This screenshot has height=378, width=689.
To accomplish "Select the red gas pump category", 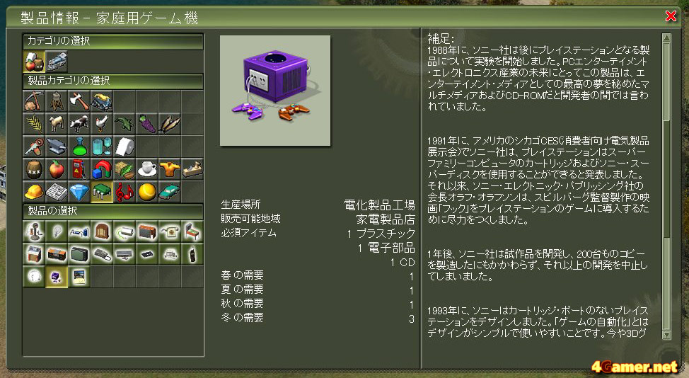I will (x=79, y=169).
